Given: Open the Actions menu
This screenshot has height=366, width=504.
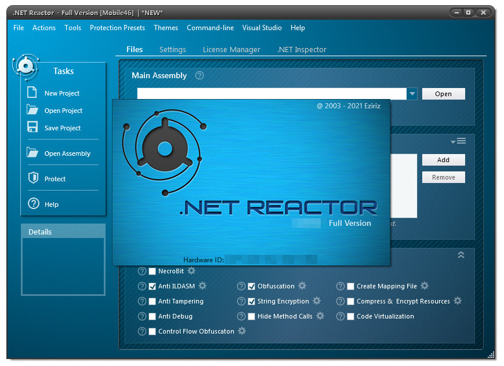Looking at the screenshot, I should [x=44, y=28].
